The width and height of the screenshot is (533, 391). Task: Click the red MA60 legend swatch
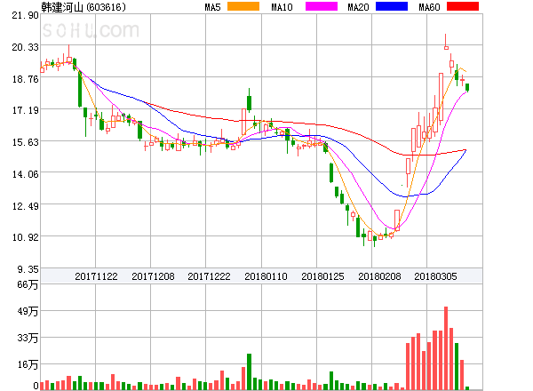[x=463, y=6]
